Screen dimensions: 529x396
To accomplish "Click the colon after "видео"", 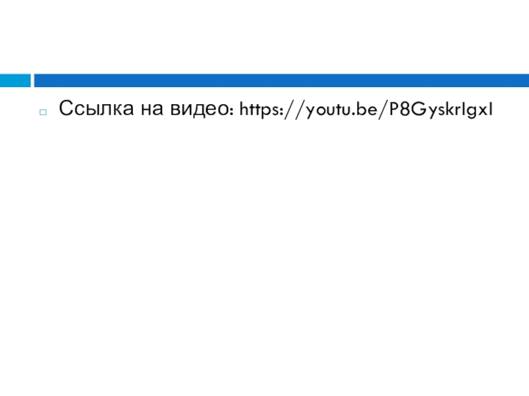I will click(x=231, y=110).
